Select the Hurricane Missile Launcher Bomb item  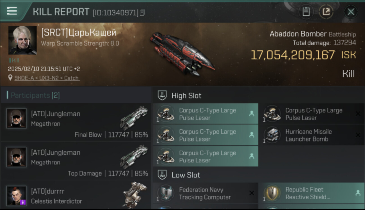pyautogui.click(x=312, y=135)
